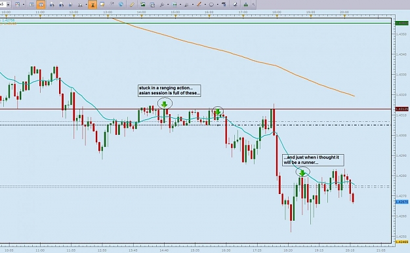Click the 13:00 label on top time ruler
The height and width of the screenshot is (253, 410).
pyautogui.click(x=108, y=12)
